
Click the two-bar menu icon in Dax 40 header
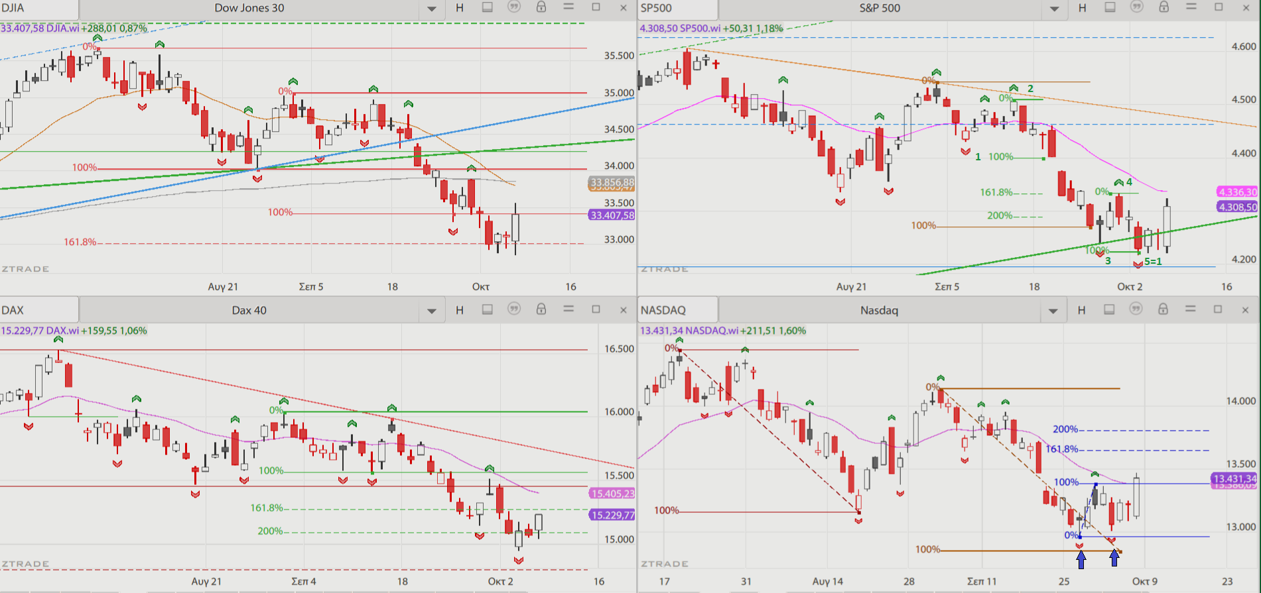[568, 309]
